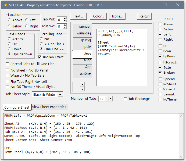Open Configure Sheet tab
Screen dimensions: 186x161
click(x=17, y=107)
